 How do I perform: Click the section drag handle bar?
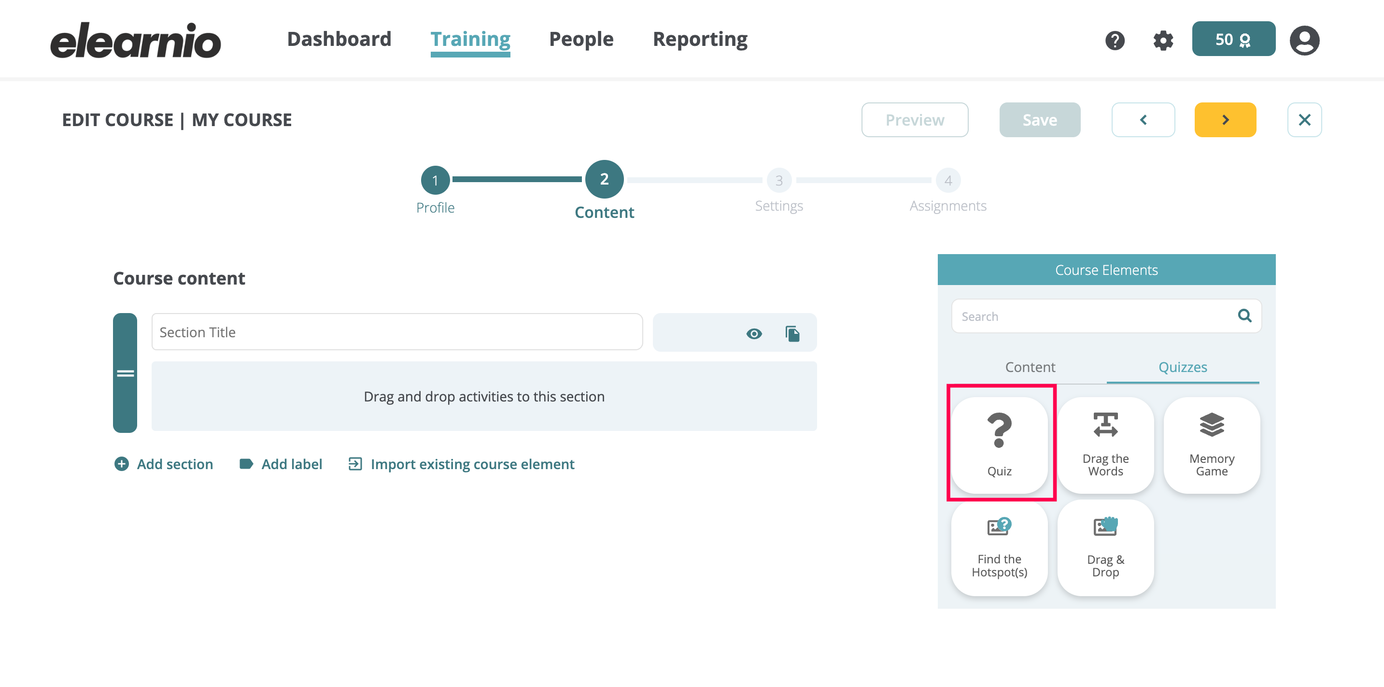125,373
